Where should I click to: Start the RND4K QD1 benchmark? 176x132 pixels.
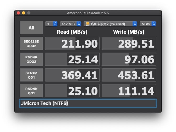(x=31, y=91)
